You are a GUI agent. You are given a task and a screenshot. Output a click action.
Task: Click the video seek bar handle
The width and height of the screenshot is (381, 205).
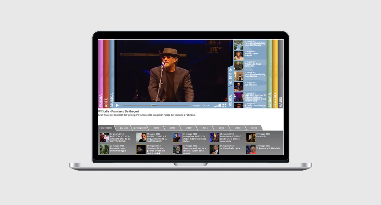(154, 106)
